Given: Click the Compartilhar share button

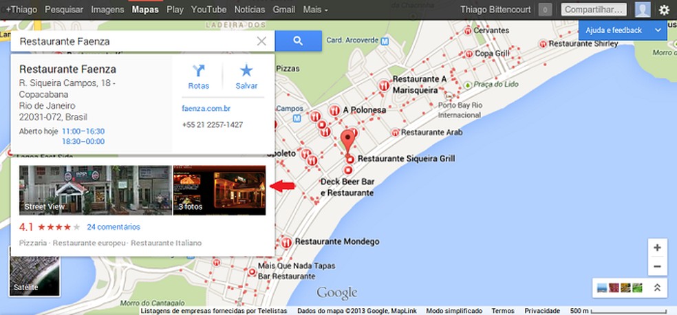Looking at the screenshot, I should click(x=594, y=10).
